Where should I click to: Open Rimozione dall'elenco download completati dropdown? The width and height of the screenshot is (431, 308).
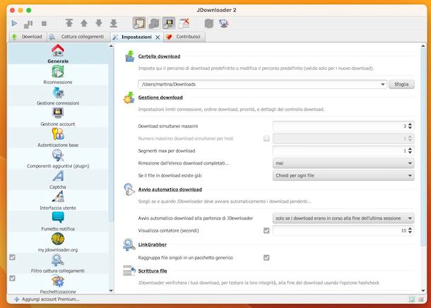343,163
